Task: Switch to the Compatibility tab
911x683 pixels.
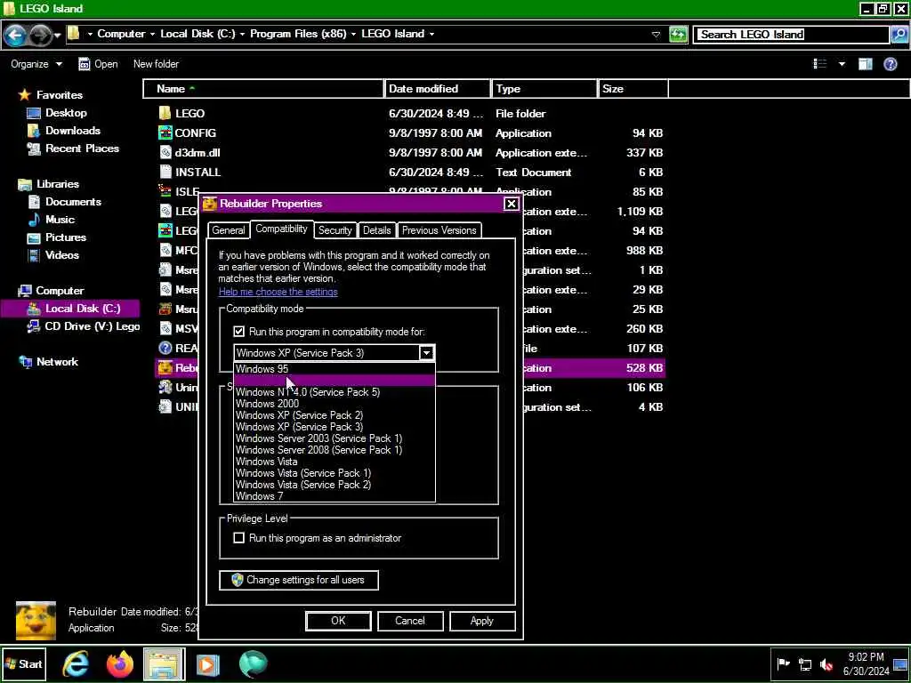Action: click(282, 229)
